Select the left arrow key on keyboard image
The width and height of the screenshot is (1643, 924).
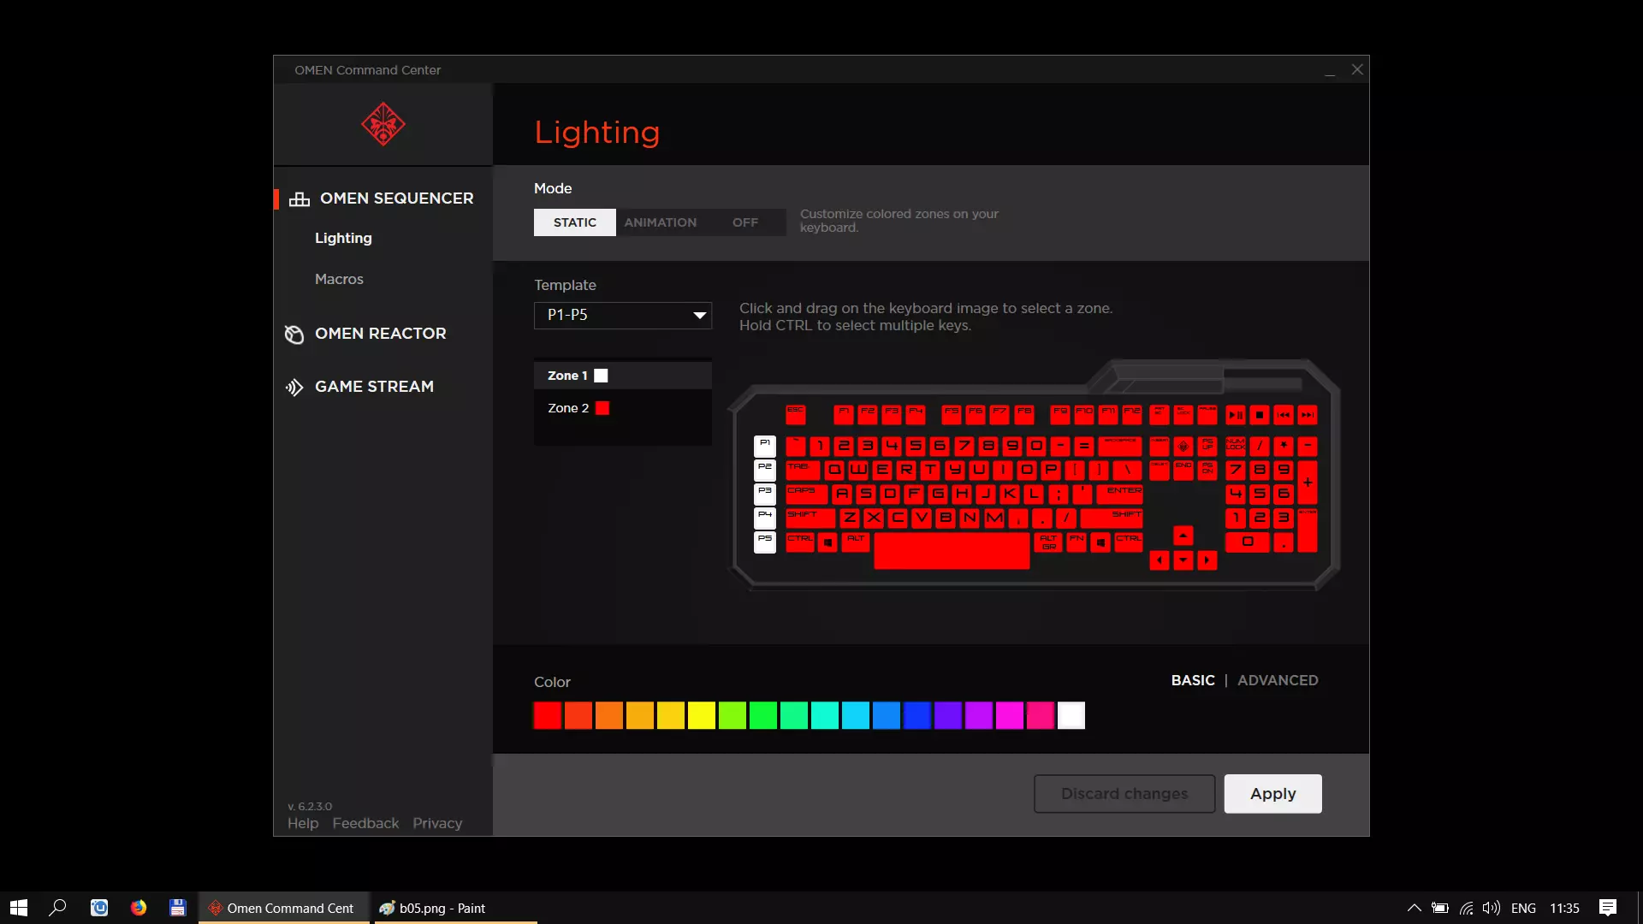(x=1160, y=560)
